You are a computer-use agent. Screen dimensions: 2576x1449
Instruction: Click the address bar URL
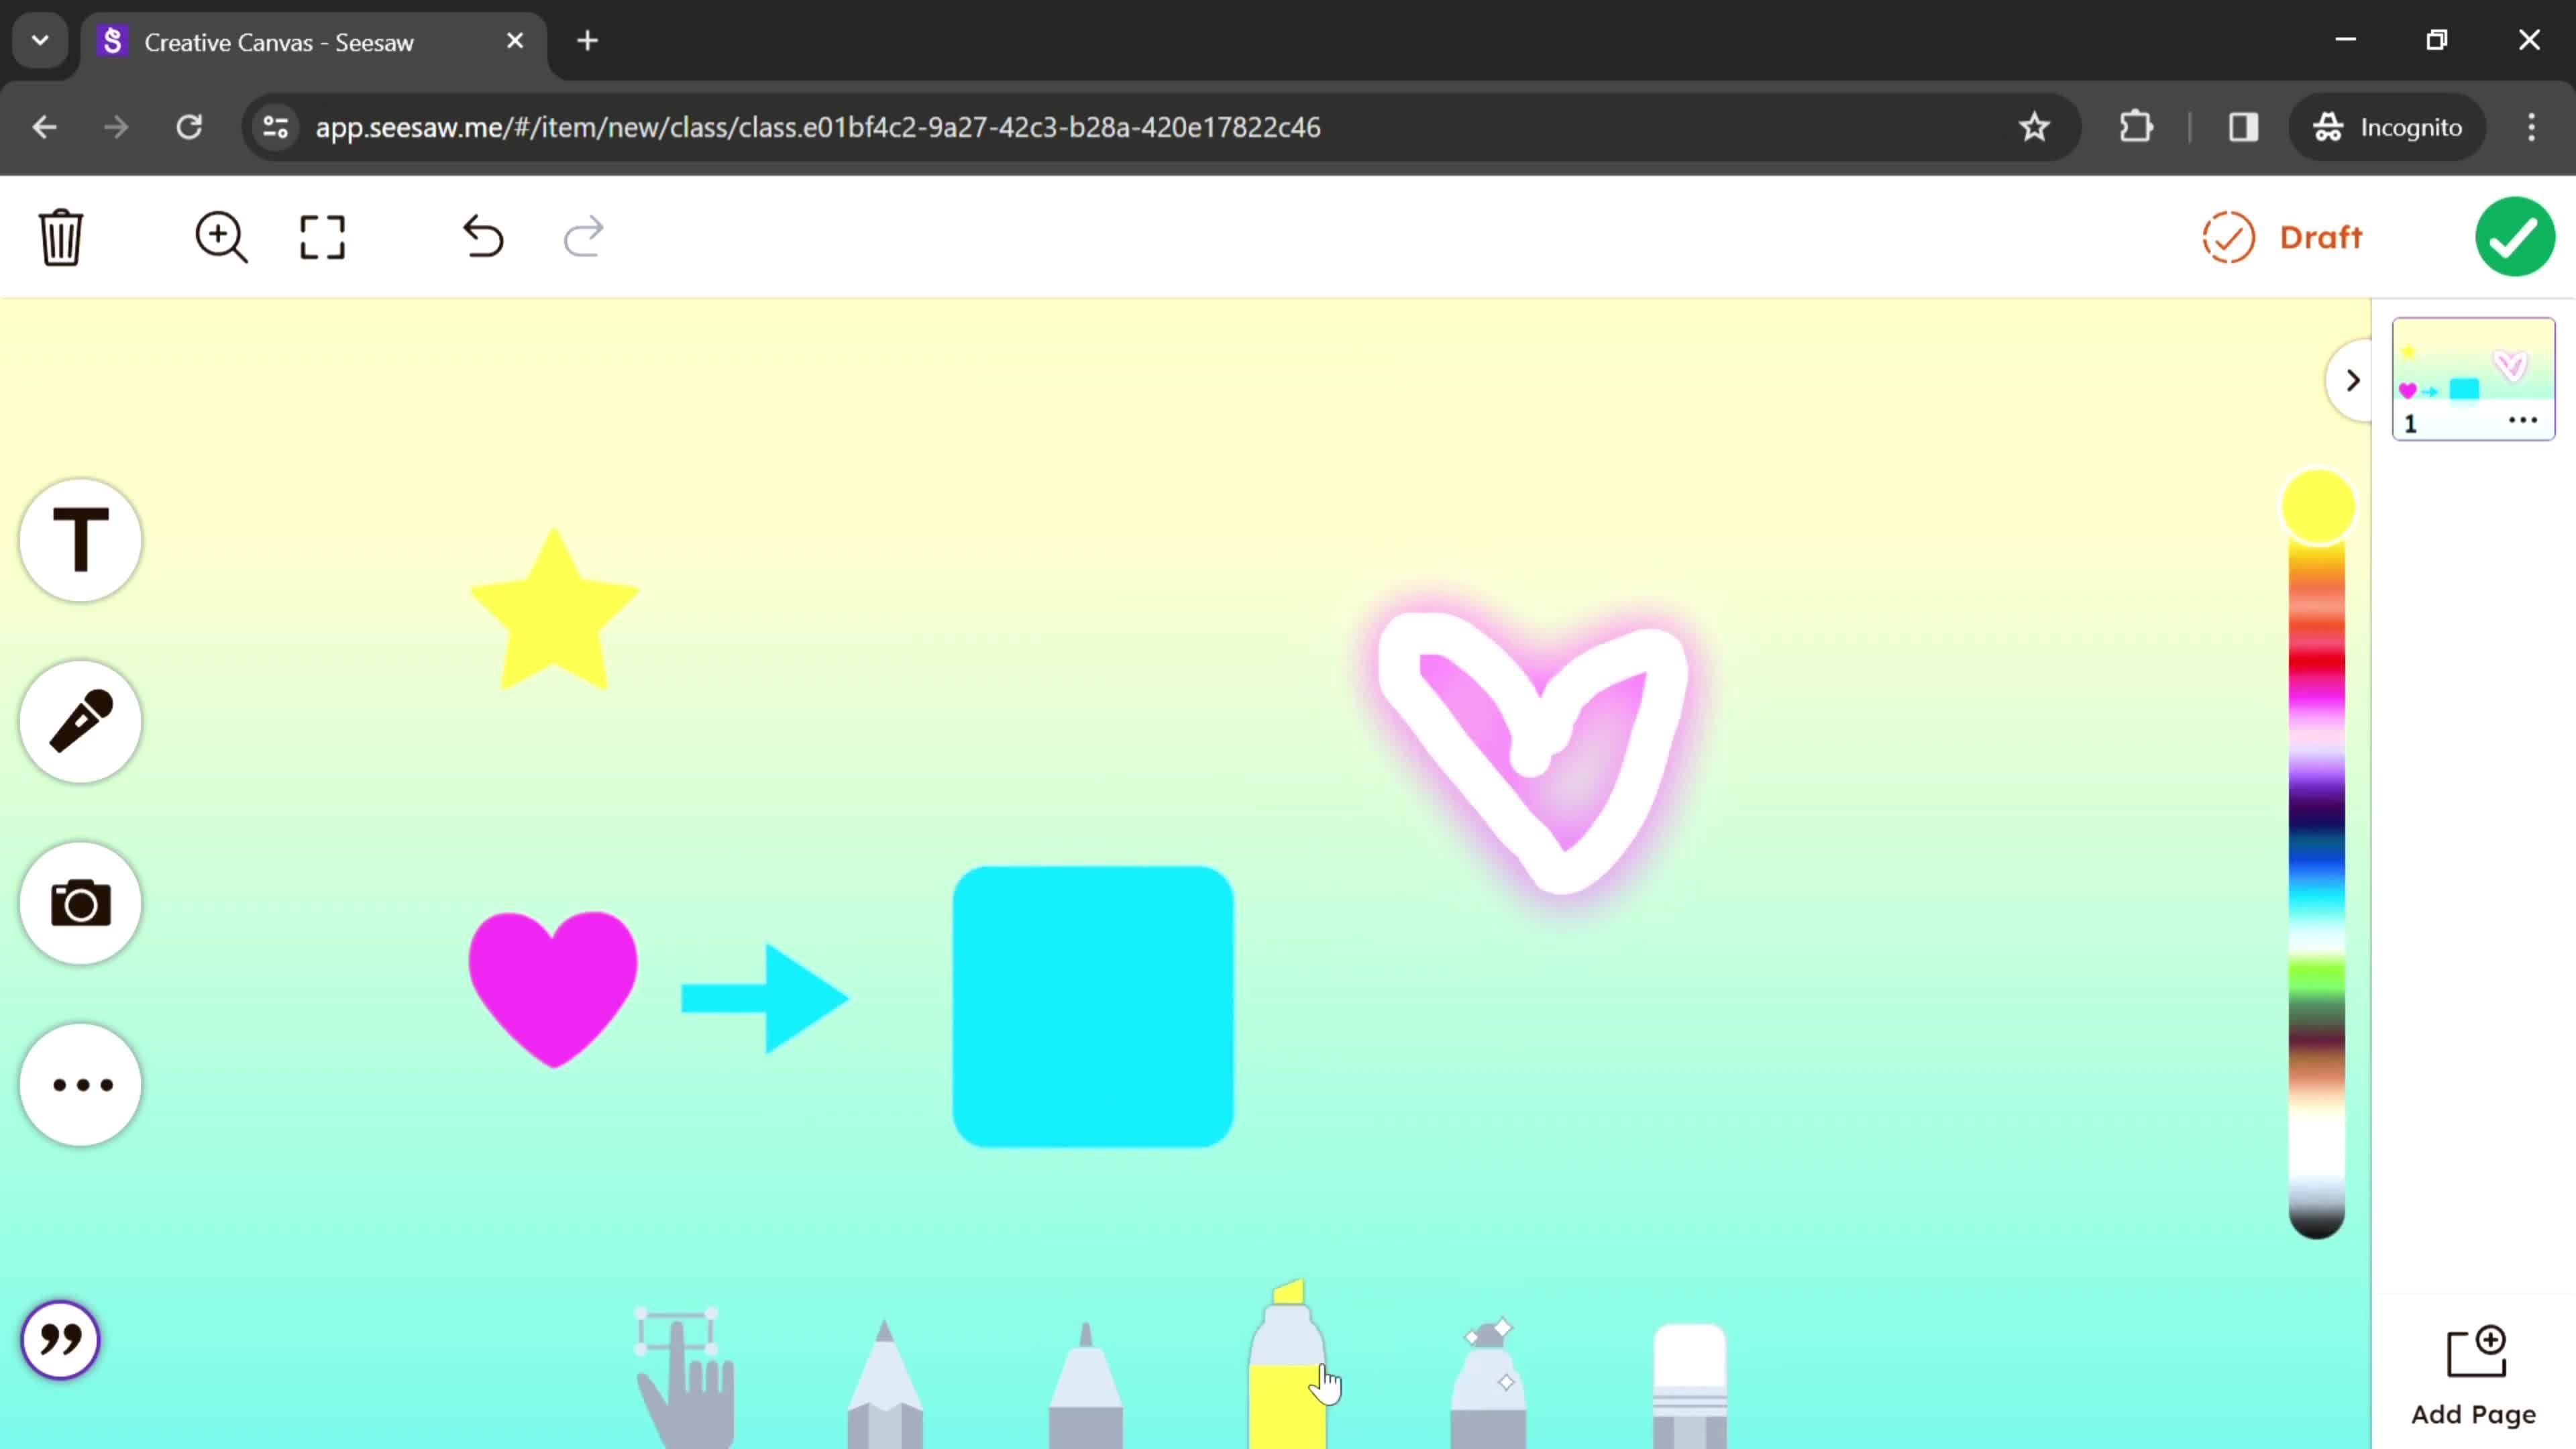coord(818,127)
